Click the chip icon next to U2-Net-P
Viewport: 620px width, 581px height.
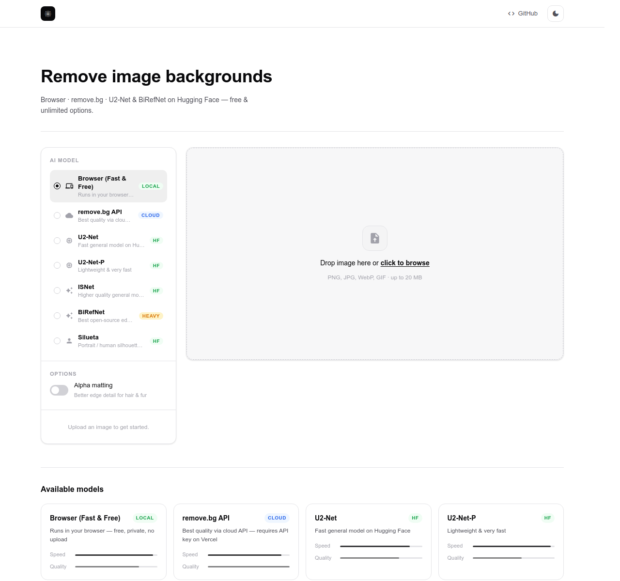pyautogui.click(x=69, y=265)
